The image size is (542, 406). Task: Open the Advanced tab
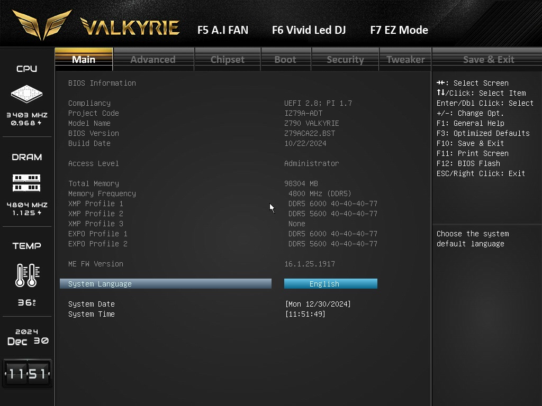[x=153, y=59]
